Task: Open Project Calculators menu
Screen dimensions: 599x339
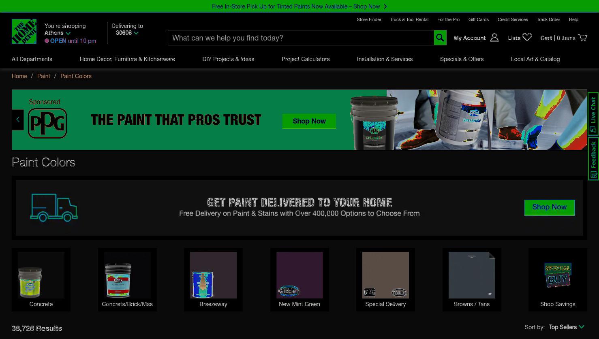Action: [x=306, y=59]
